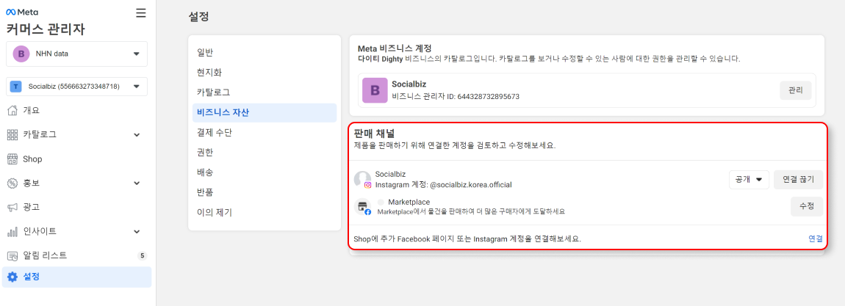This screenshot has width=845, height=306.
Task: Click the Instagram 계정 @socialbiz.korea.official text
Action: point(443,184)
